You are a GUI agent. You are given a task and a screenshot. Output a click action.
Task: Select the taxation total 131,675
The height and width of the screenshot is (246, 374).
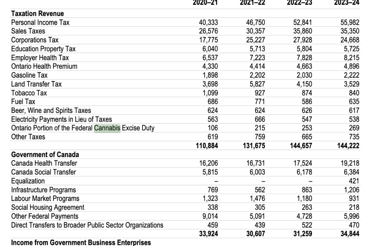click(254, 146)
